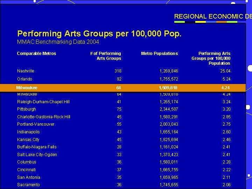Screen dimensions: 252x189
Task: Click San Antonia's population '1,659,965'
Action: pos(169,177)
